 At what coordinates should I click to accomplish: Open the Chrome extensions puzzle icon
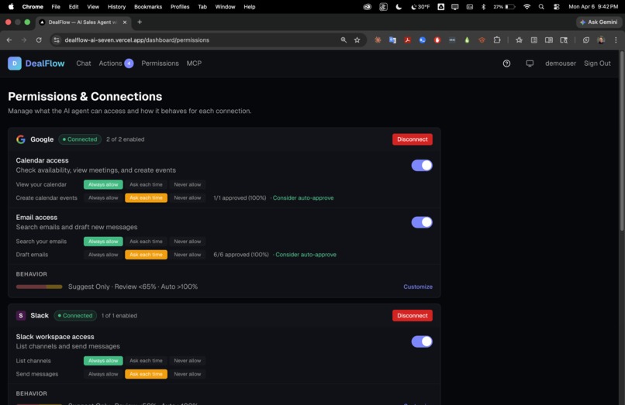(497, 39)
